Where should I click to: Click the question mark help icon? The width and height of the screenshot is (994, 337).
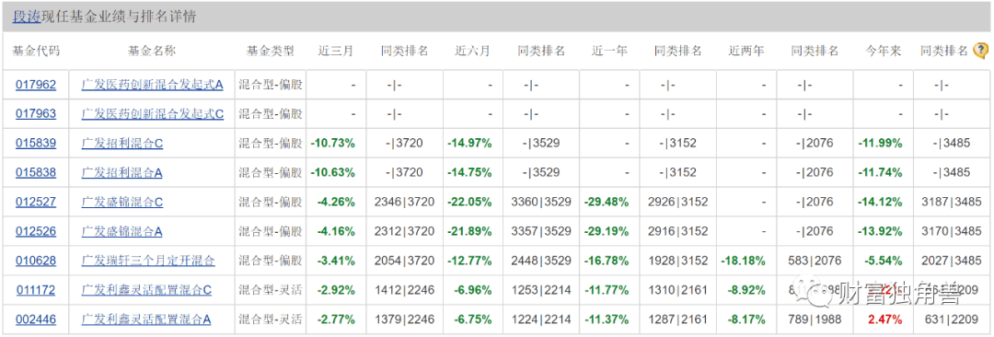point(980,51)
